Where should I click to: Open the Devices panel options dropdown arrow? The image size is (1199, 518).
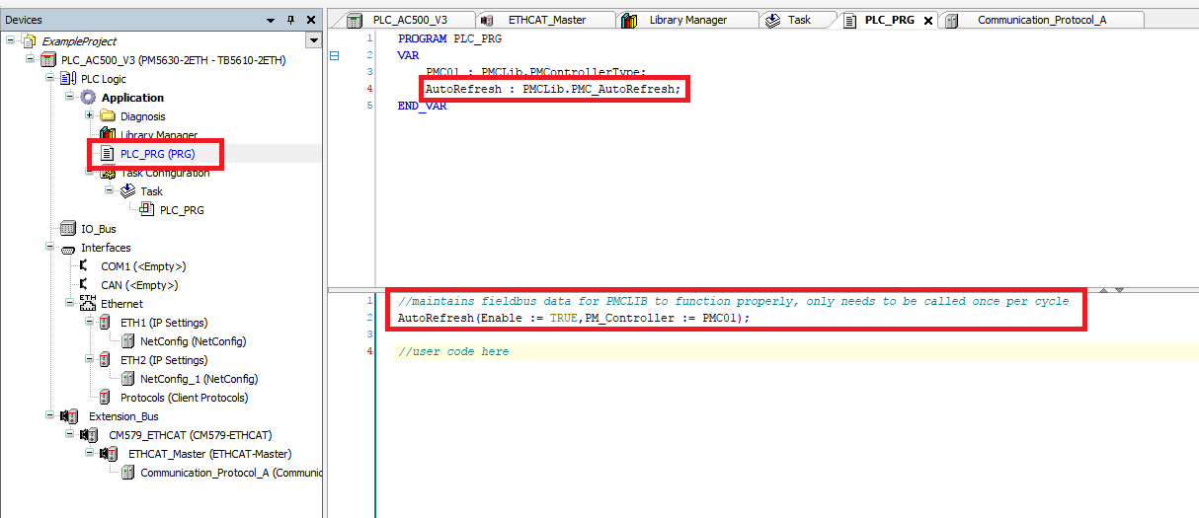tap(272, 20)
